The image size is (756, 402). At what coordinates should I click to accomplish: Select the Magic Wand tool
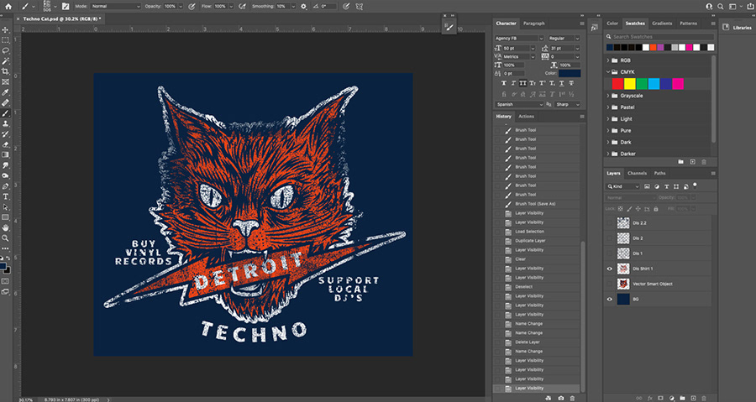coord(5,61)
